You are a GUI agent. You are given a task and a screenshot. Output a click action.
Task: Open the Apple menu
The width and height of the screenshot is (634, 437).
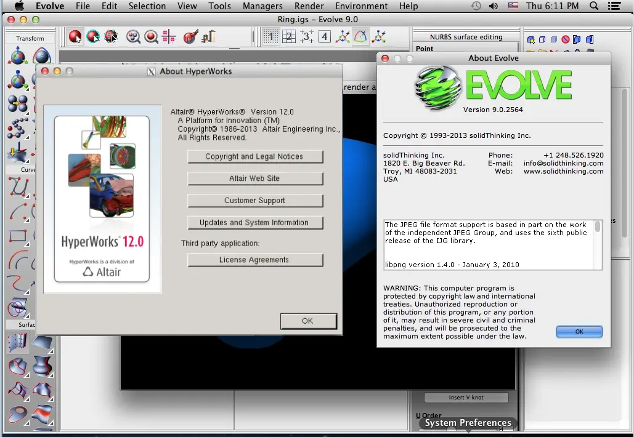pyautogui.click(x=19, y=6)
